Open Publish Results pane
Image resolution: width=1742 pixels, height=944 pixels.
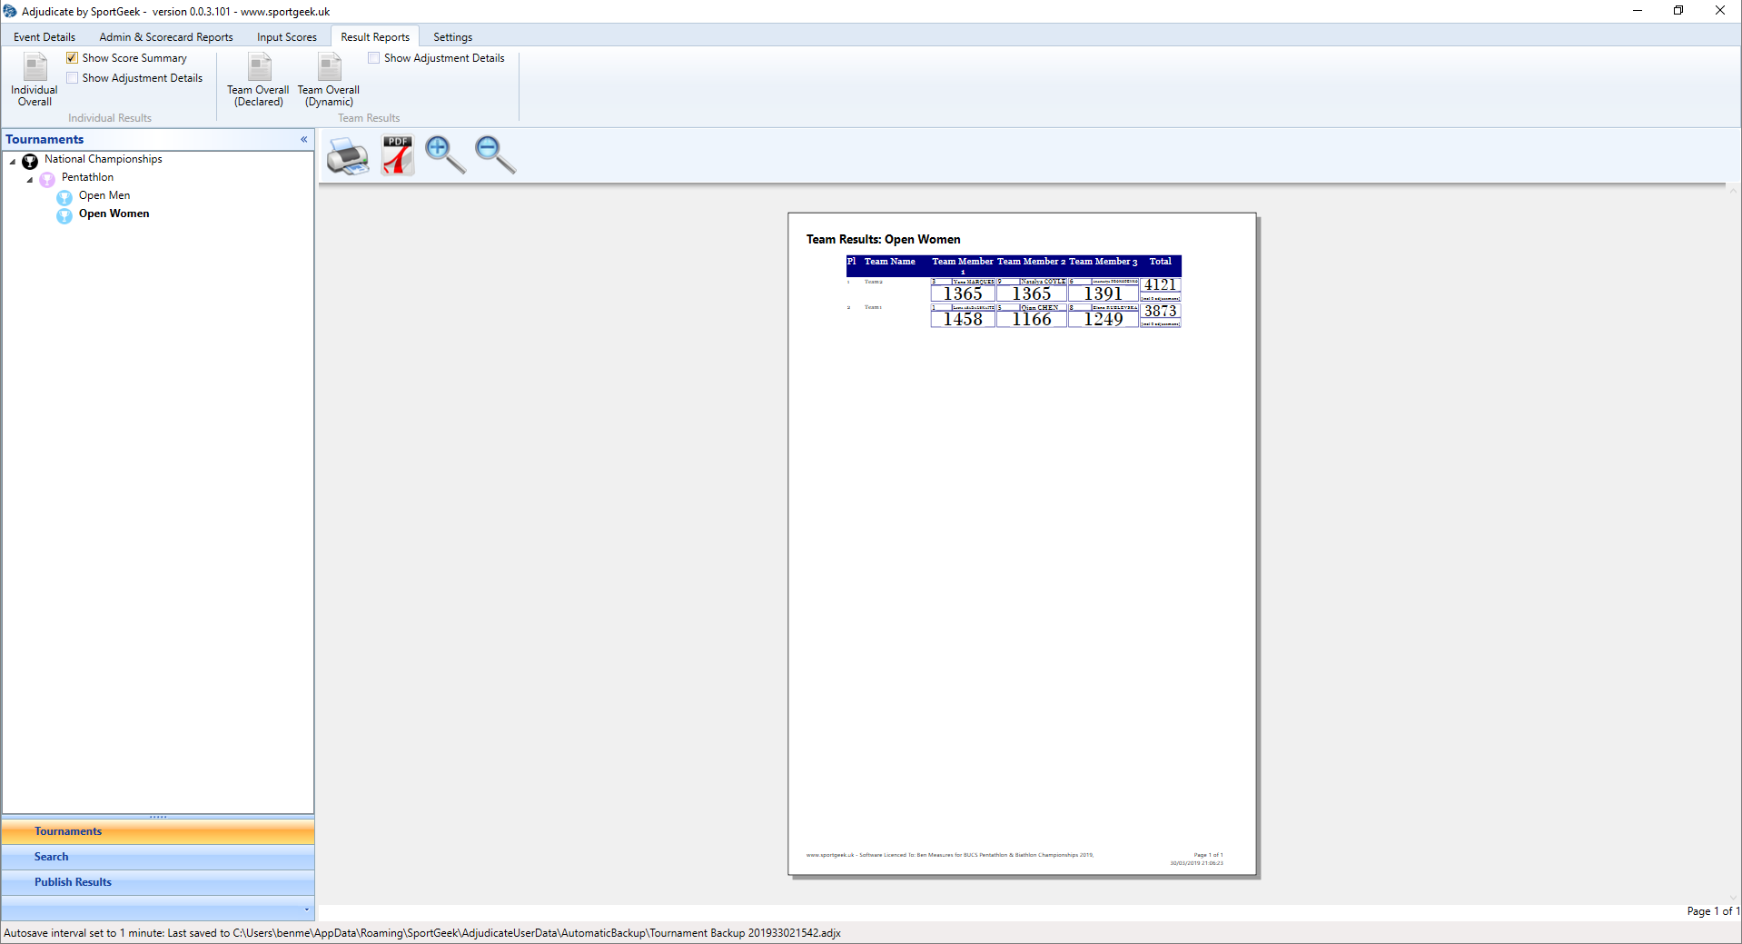[x=158, y=882]
